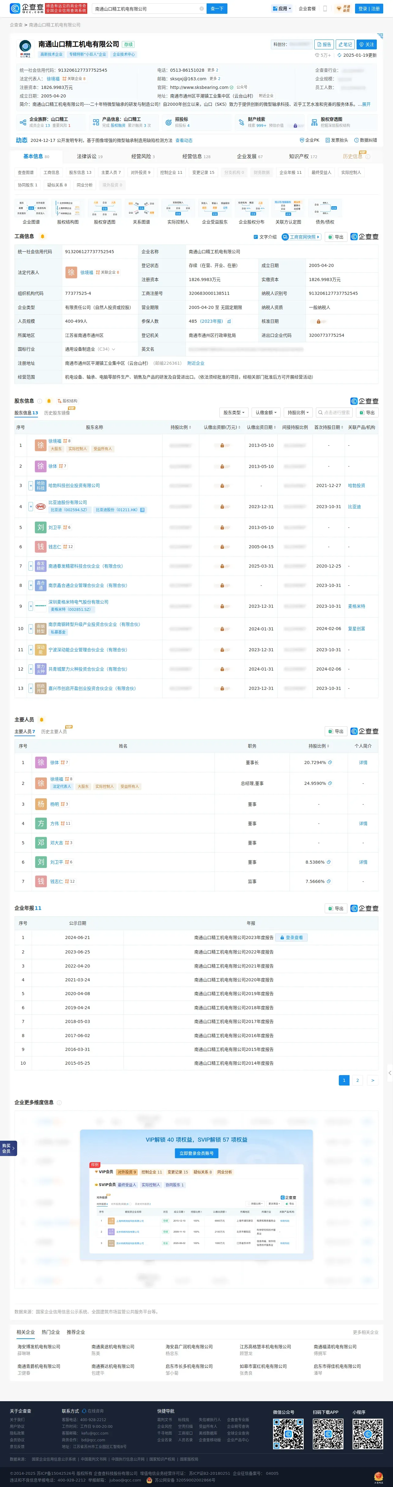Image resolution: width=393 pixels, height=1487 pixels.
Task: Open 详情 profile for 方伟
Action: [363, 824]
